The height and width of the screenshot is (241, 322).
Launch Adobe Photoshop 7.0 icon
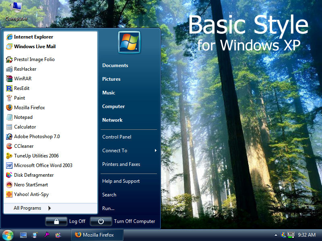(x=9, y=137)
